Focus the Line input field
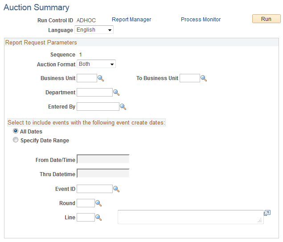The width and height of the screenshot is (283, 242). point(86,217)
